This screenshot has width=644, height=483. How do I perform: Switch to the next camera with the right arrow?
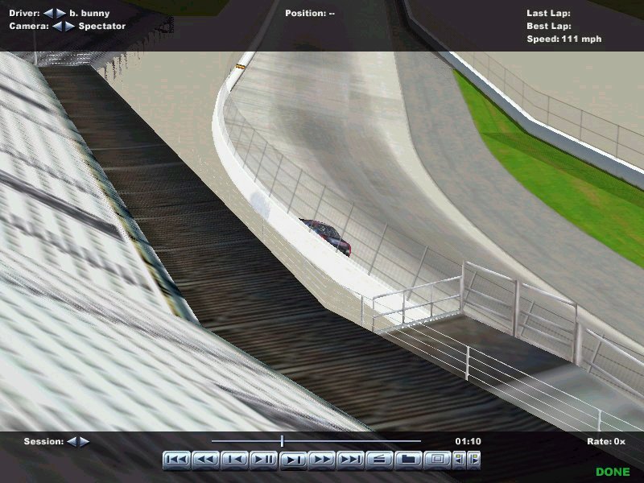point(70,27)
